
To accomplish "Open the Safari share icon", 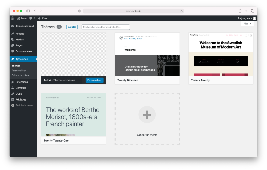I will pyautogui.click(x=240, y=11).
